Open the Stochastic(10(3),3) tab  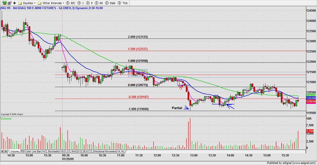(58, 152)
